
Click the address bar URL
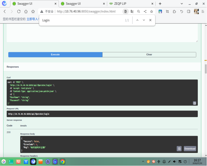(x=86, y=12)
